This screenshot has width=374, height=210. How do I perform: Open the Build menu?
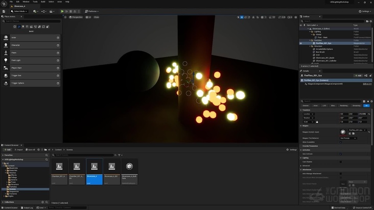42,2
